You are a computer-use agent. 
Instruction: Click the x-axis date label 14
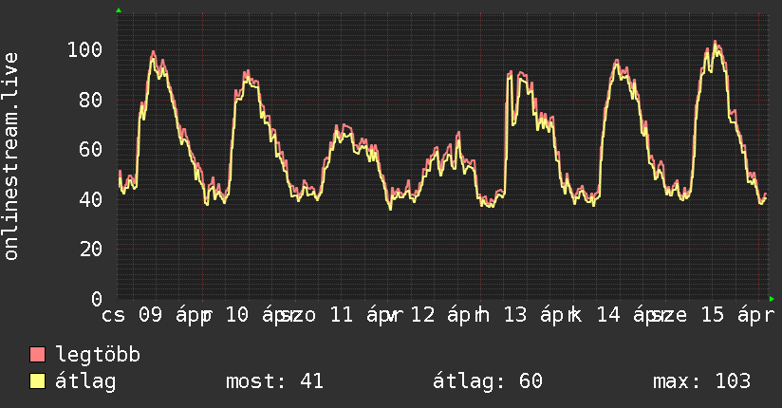tap(608, 315)
